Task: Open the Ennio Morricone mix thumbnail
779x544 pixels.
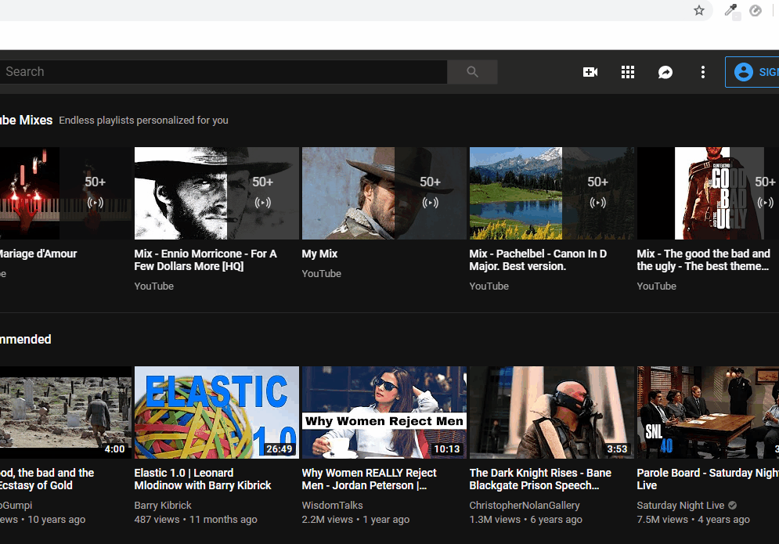Action: click(x=216, y=193)
